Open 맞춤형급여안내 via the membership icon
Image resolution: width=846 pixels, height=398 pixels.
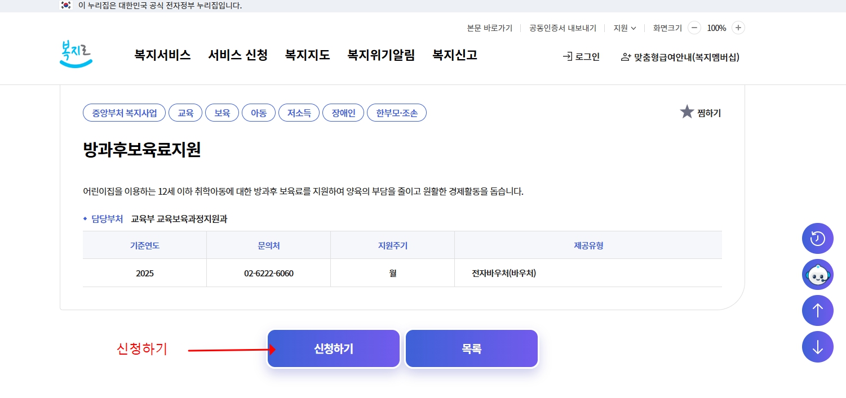[623, 57]
